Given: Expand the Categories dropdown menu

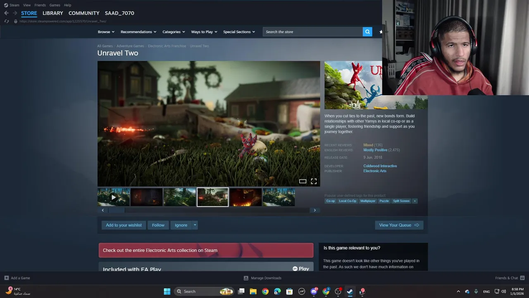Looking at the screenshot, I should coord(174,32).
